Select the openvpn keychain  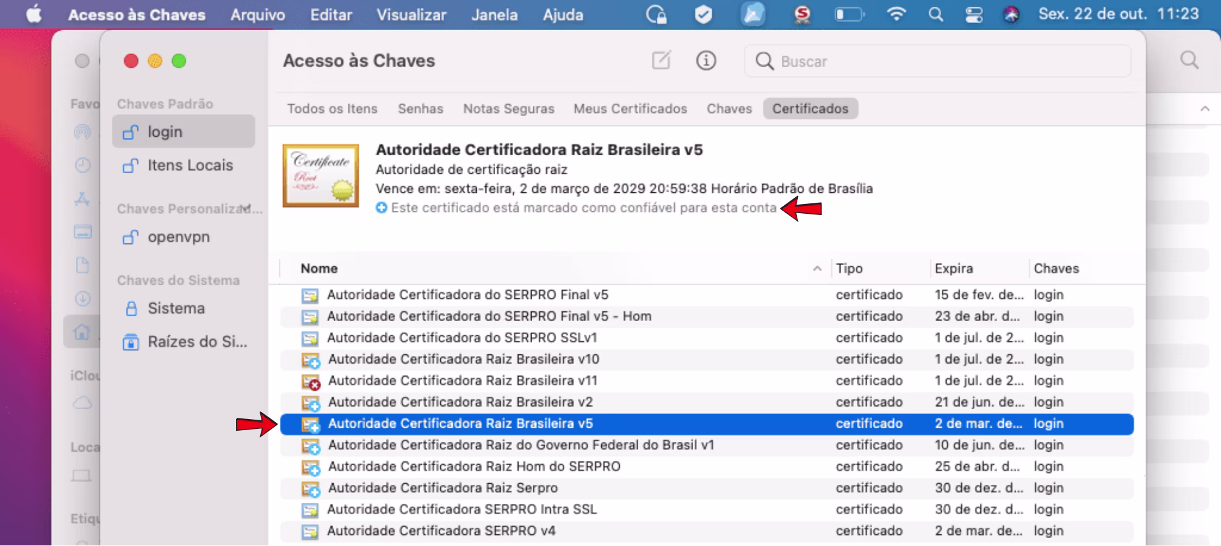[x=184, y=237]
